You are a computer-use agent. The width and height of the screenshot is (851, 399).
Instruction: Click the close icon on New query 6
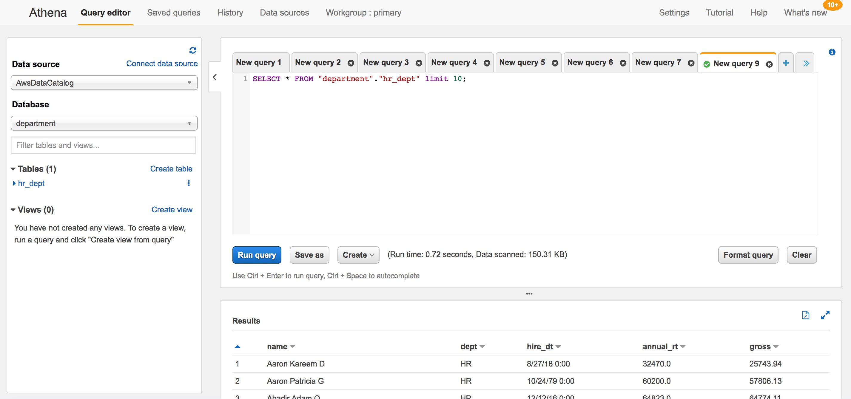(623, 63)
